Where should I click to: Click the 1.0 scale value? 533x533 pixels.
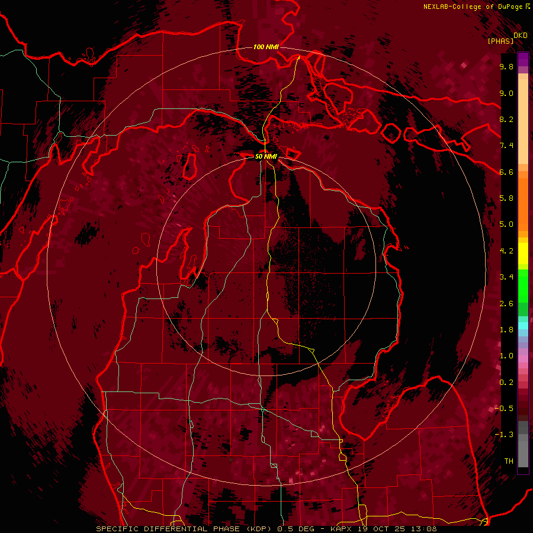pos(506,356)
